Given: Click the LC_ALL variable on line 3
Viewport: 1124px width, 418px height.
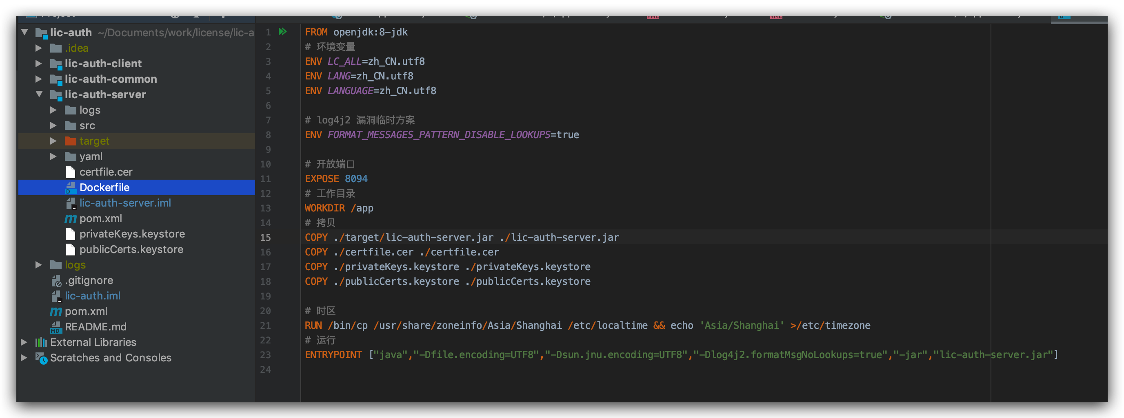Looking at the screenshot, I should [x=345, y=62].
